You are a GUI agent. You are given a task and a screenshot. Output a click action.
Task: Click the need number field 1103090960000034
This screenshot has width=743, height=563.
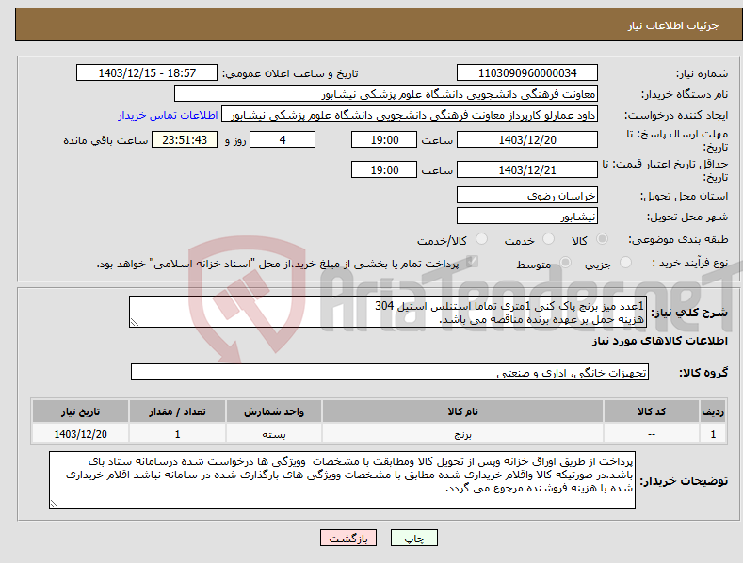[527, 73]
